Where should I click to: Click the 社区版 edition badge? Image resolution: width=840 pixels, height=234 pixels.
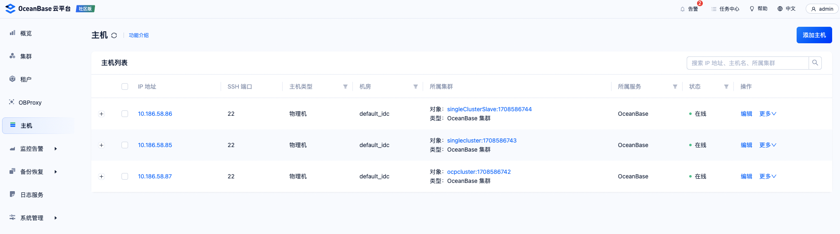tap(86, 9)
